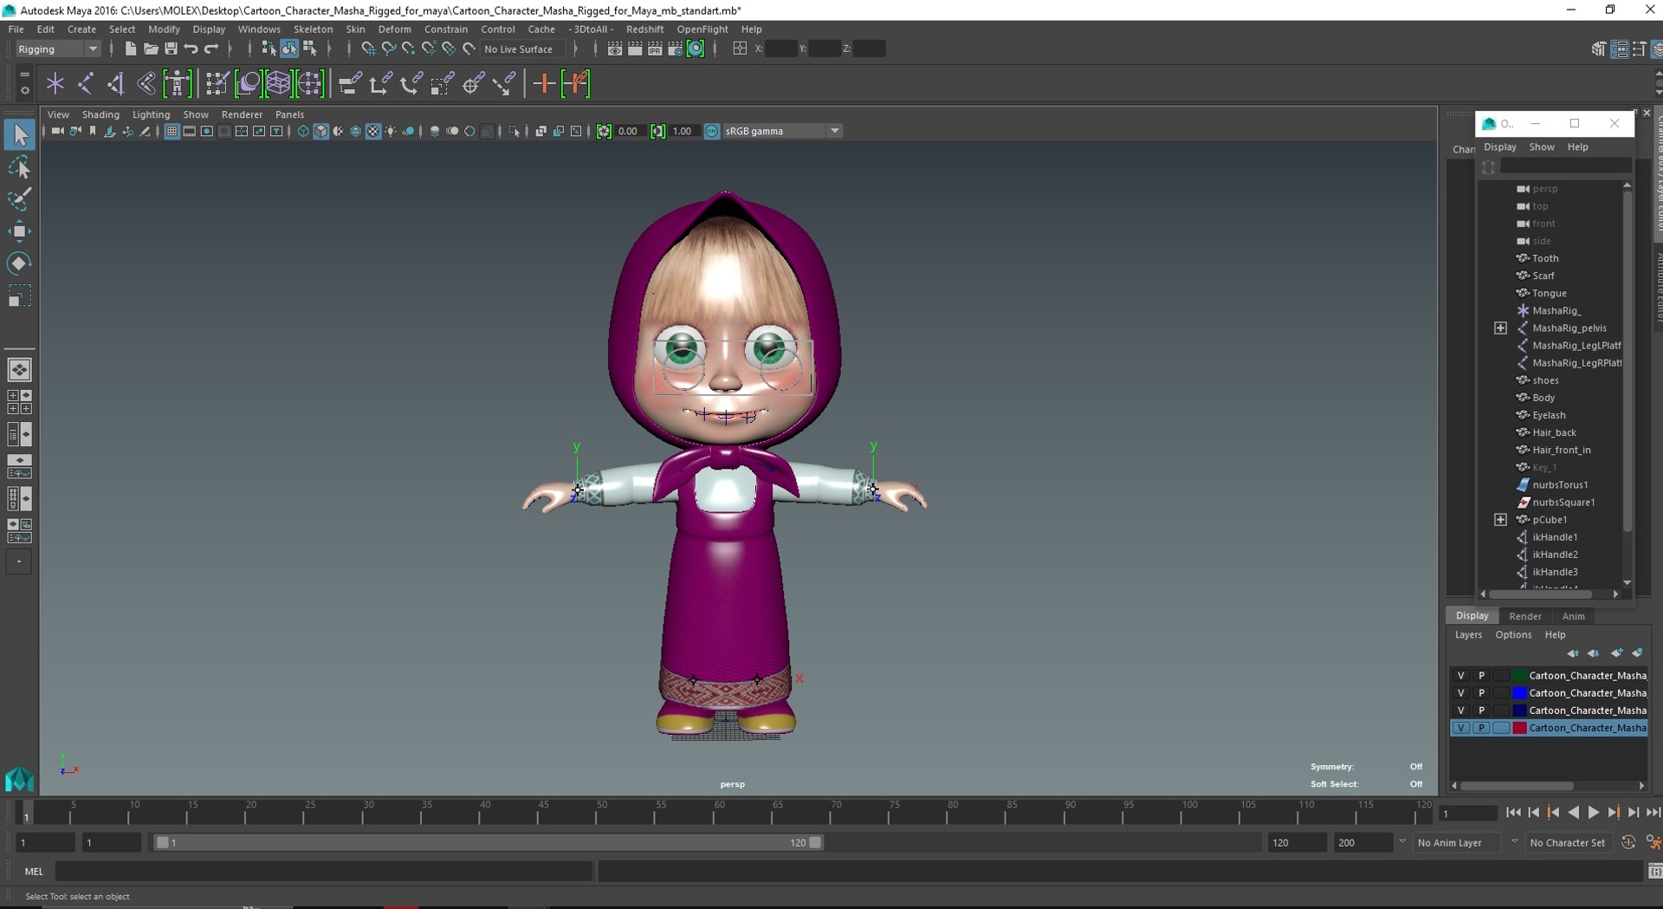Activate the Scale tool
The height and width of the screenshot is (909, 1663).
[19, 296]
